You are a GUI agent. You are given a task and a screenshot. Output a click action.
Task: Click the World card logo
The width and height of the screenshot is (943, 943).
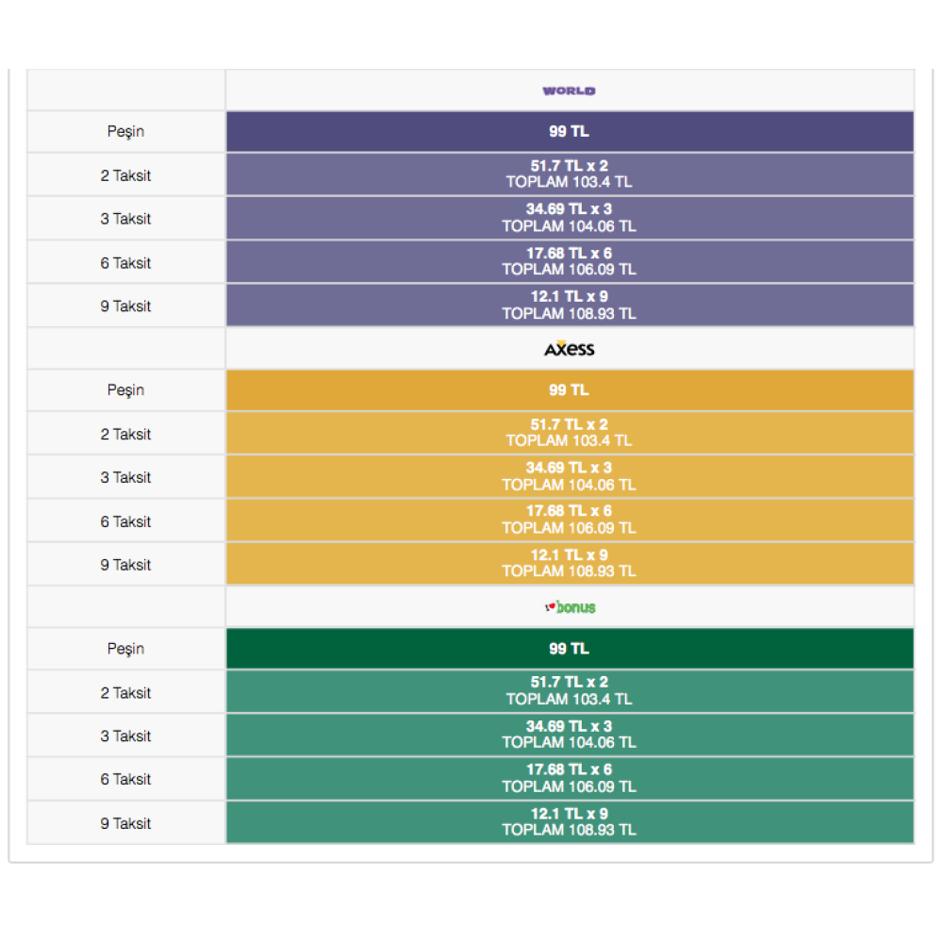pyautogui.click(x=569, y=91)
